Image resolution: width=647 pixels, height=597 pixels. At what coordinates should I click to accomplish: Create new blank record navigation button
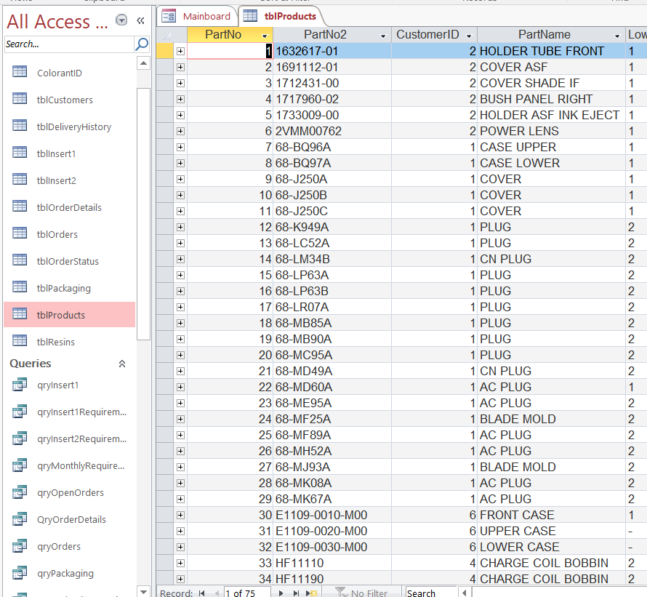pyautogui.click(x=311, y=593)
